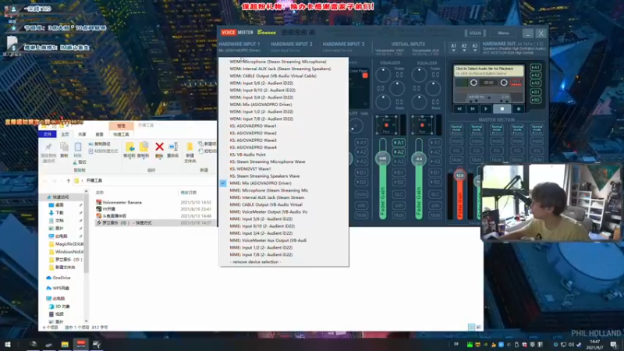Open the File tab in Explorer
Viewport: 624px width, 351px height.
(48, 134)
